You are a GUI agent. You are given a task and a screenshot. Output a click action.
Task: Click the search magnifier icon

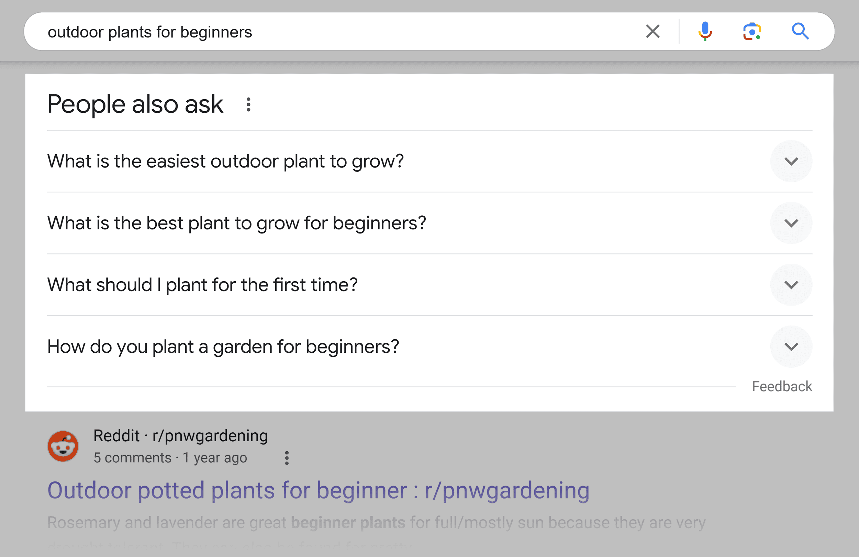click(801, 31)
